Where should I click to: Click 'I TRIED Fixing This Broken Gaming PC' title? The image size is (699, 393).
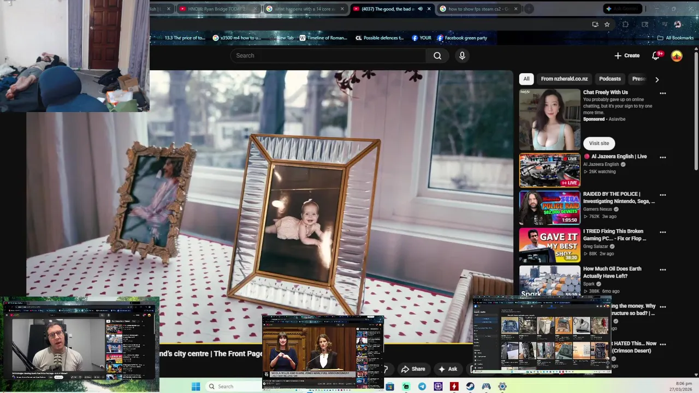click(614, 235)
